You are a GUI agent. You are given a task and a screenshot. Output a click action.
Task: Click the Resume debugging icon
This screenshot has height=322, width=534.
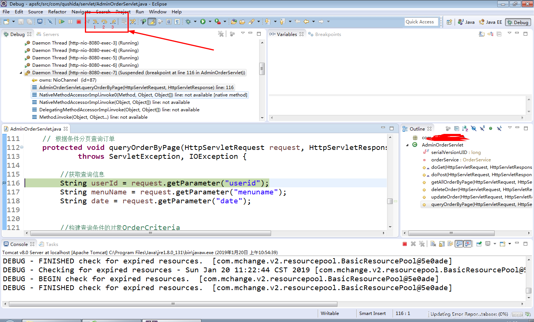62,22
